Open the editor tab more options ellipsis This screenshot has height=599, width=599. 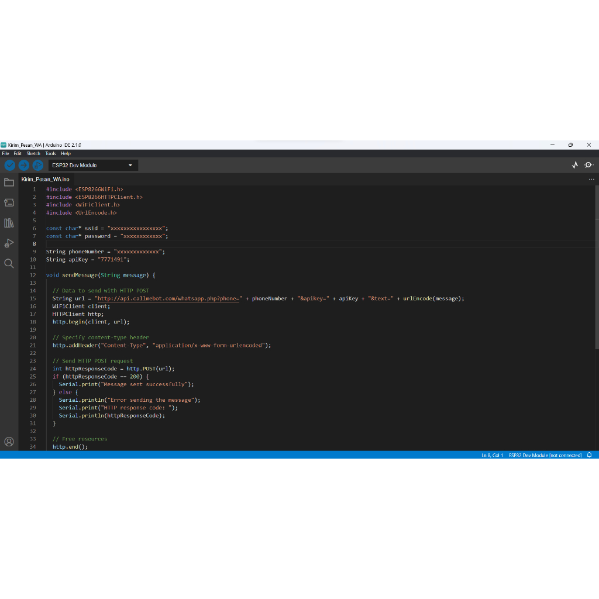pyautogui.click(x=591, y=179)
